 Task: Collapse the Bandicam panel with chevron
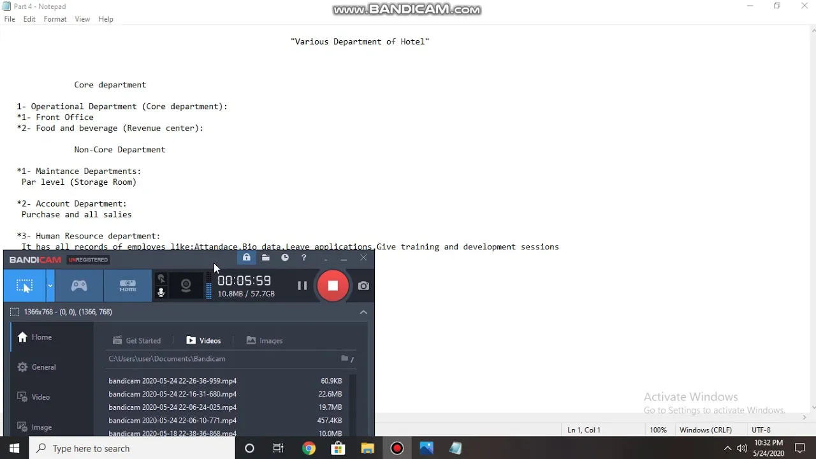coord(363,312)
